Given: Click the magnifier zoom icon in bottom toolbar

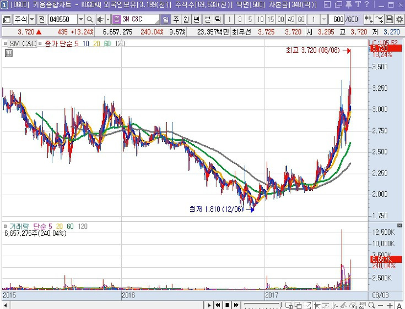Looking at the screenshot, I should click(x=371, y=305).
